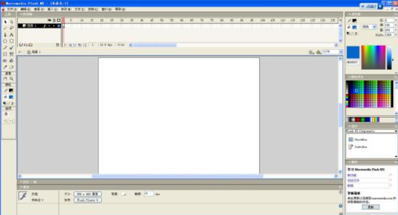Toggle outline square of layer 1
Image resolution: width=398 pixels, height=215 pixels.
click(x=59, y=26)
